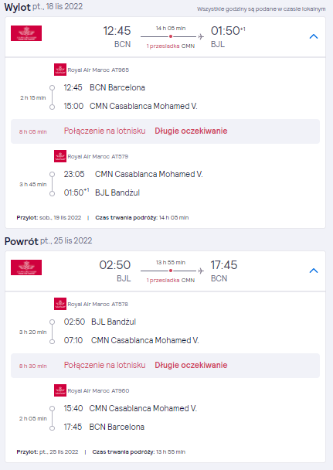The image size is (333, 470).
Task: Collapse the return flight details chevron
Action: pos(313,271)
